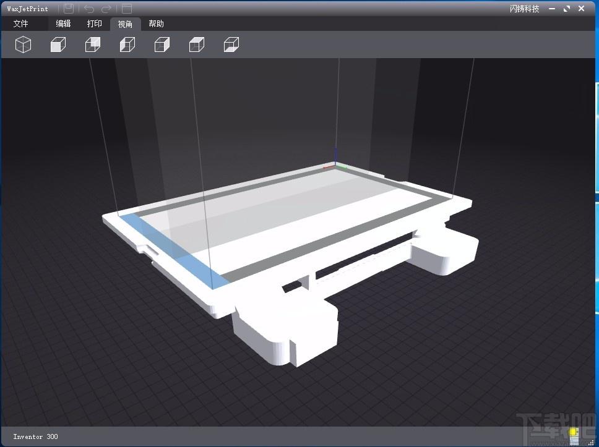
Task: Click the 闪铸科技 company label
Action: 524,9
